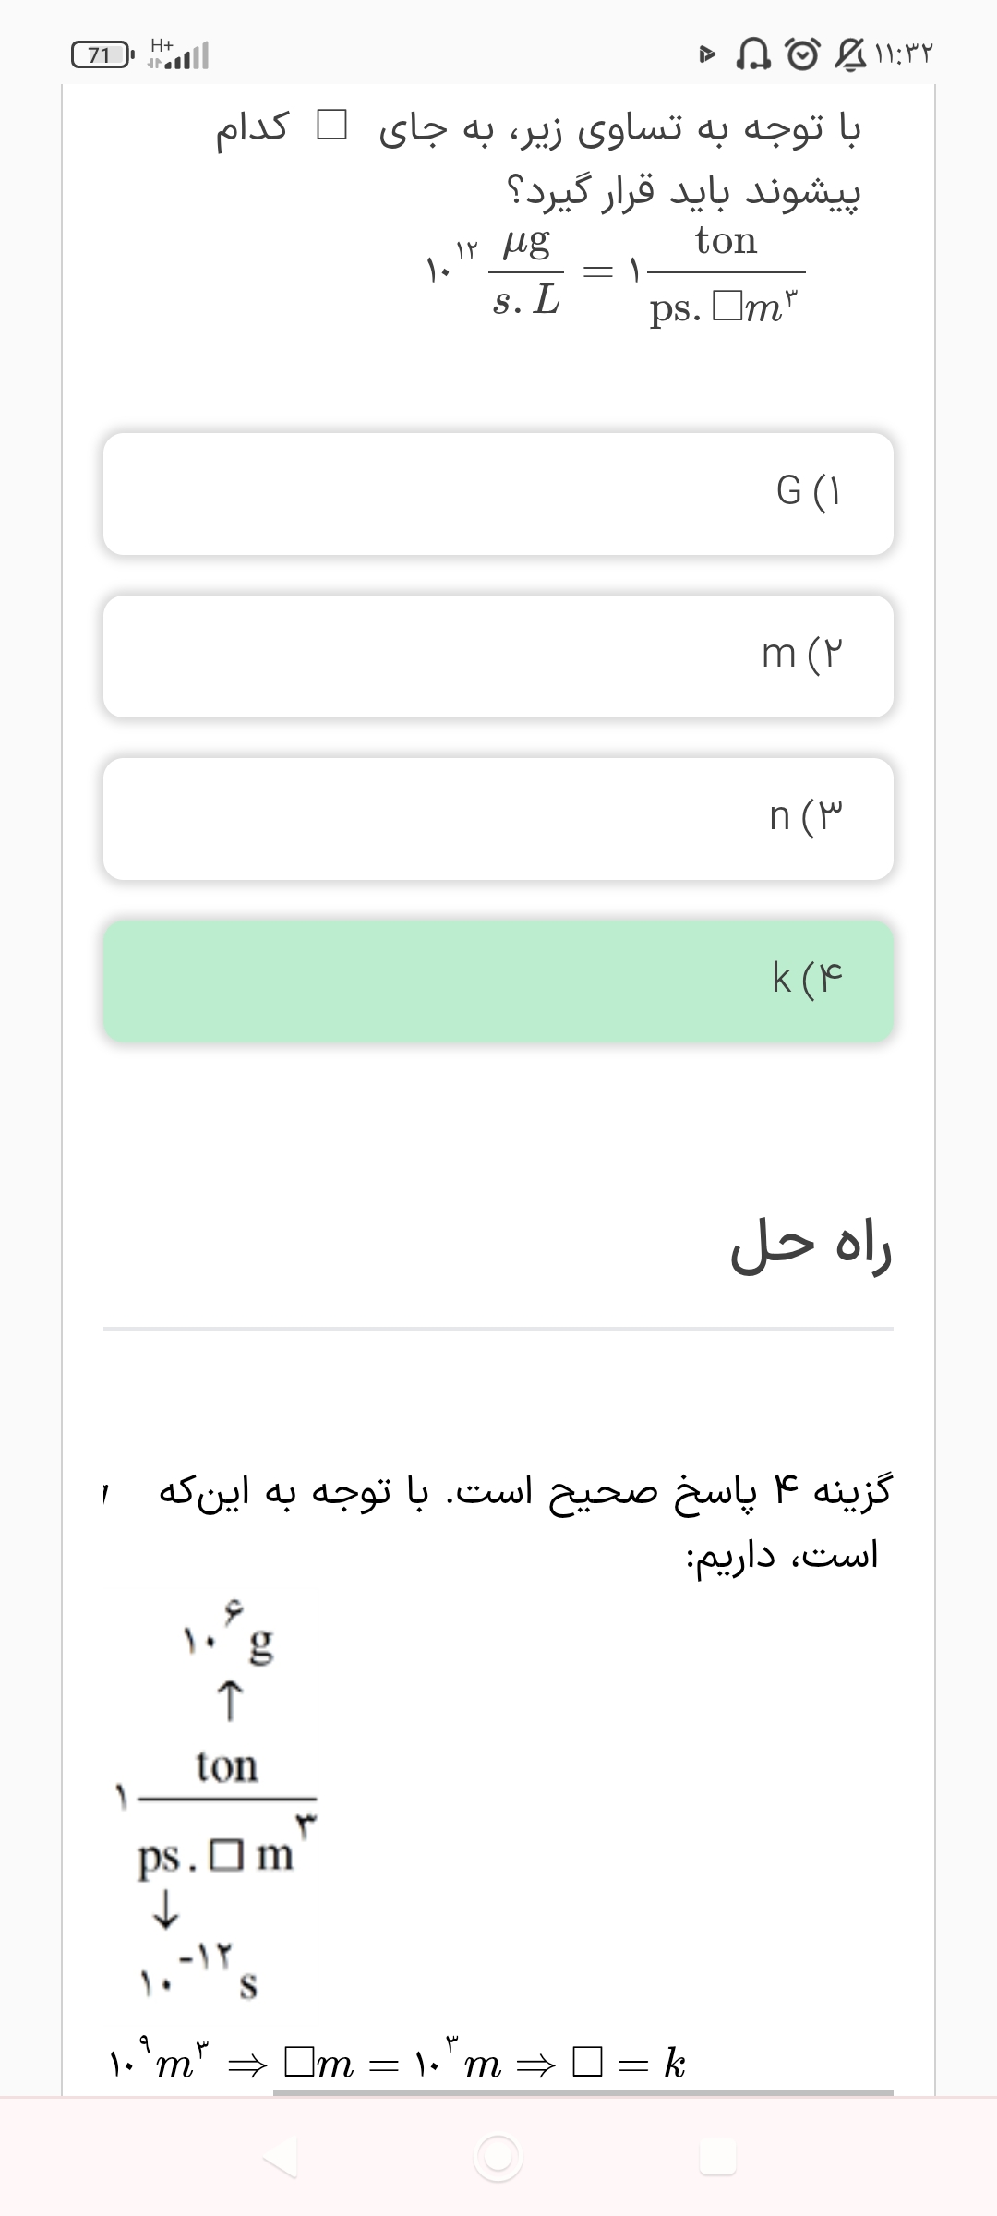Tap the status bar clock time
The width and height of the screenshot is (997, 2216).
pos(902,55)
